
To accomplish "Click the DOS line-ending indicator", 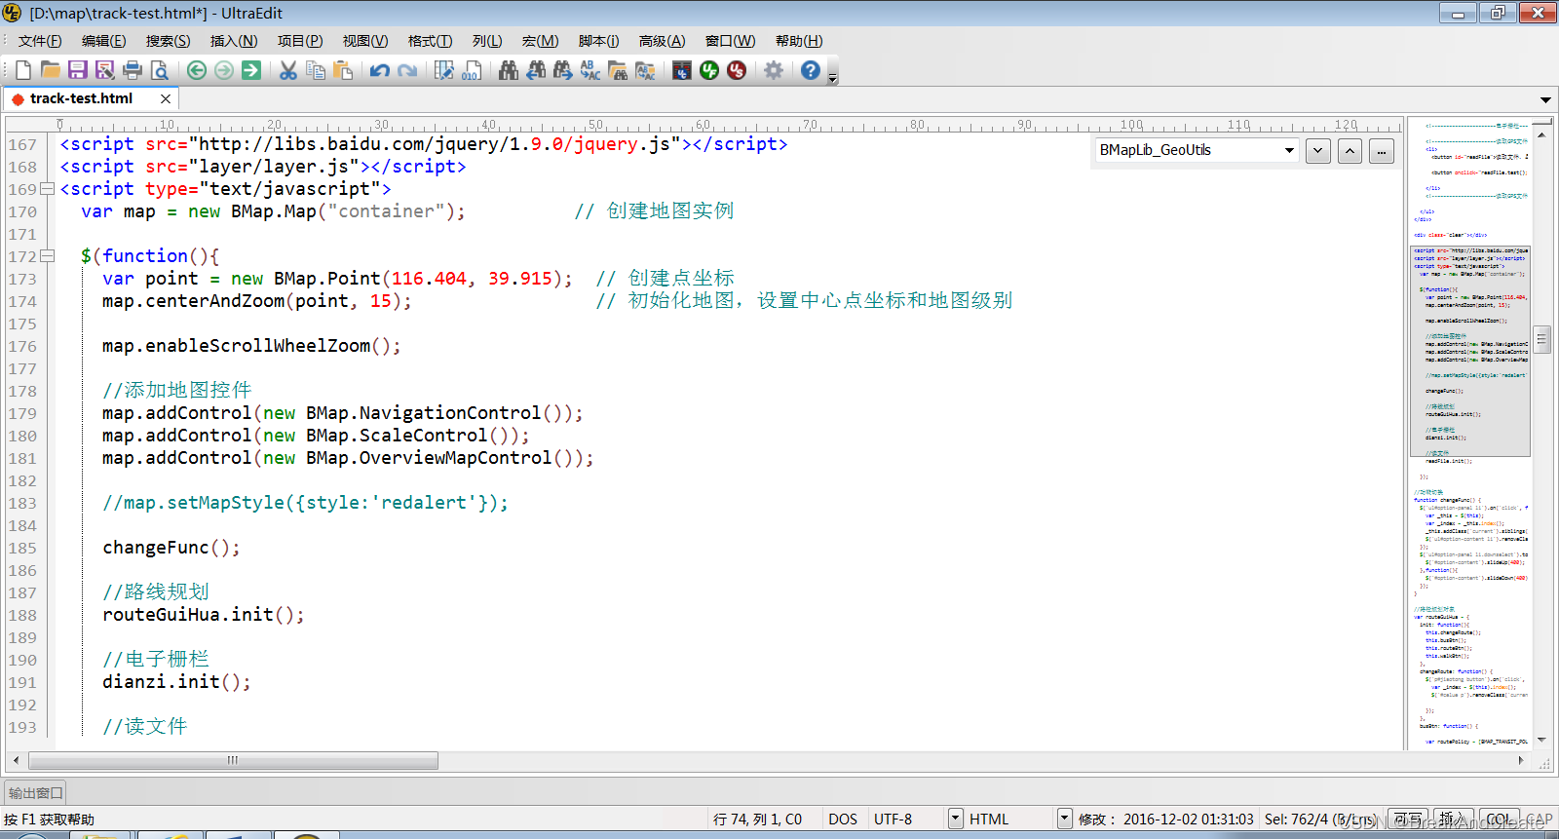I will pos(843,819).
